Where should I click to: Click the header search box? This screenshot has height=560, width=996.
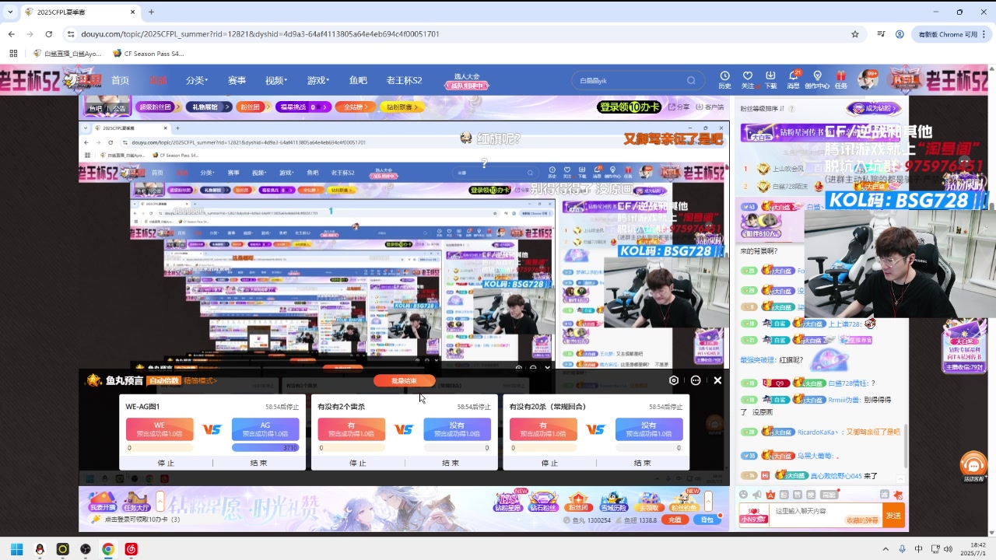637,80
